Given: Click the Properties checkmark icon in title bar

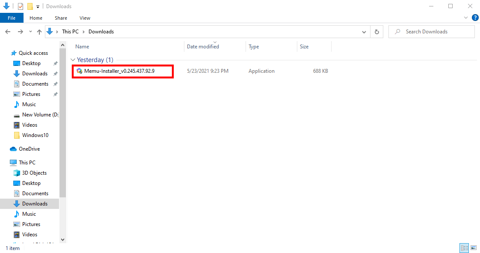Looking at the screenshot, I should pos(21,6).
